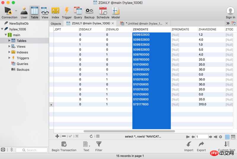Viewport: 237px width, 159px height.
Task: Expand the Triggers node
Action: 9,58
